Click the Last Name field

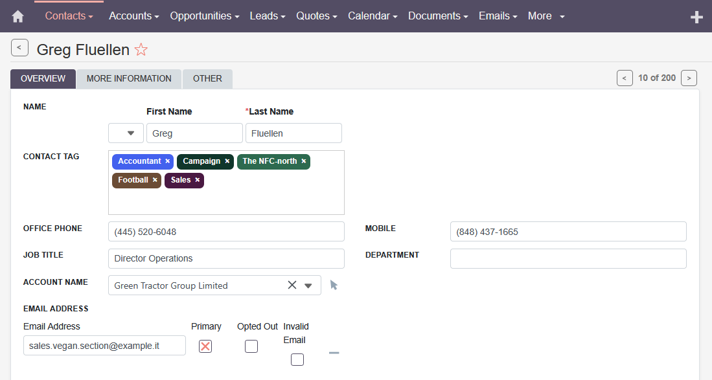tap(293, 133)
